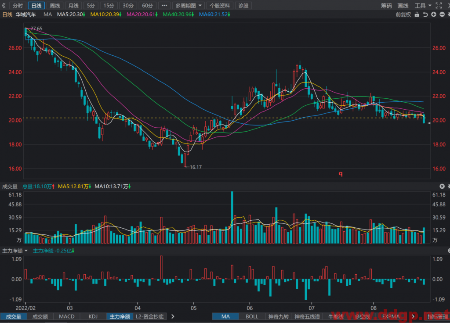
Task: Select the KDJ indicator tab
Action: (93, 316)
